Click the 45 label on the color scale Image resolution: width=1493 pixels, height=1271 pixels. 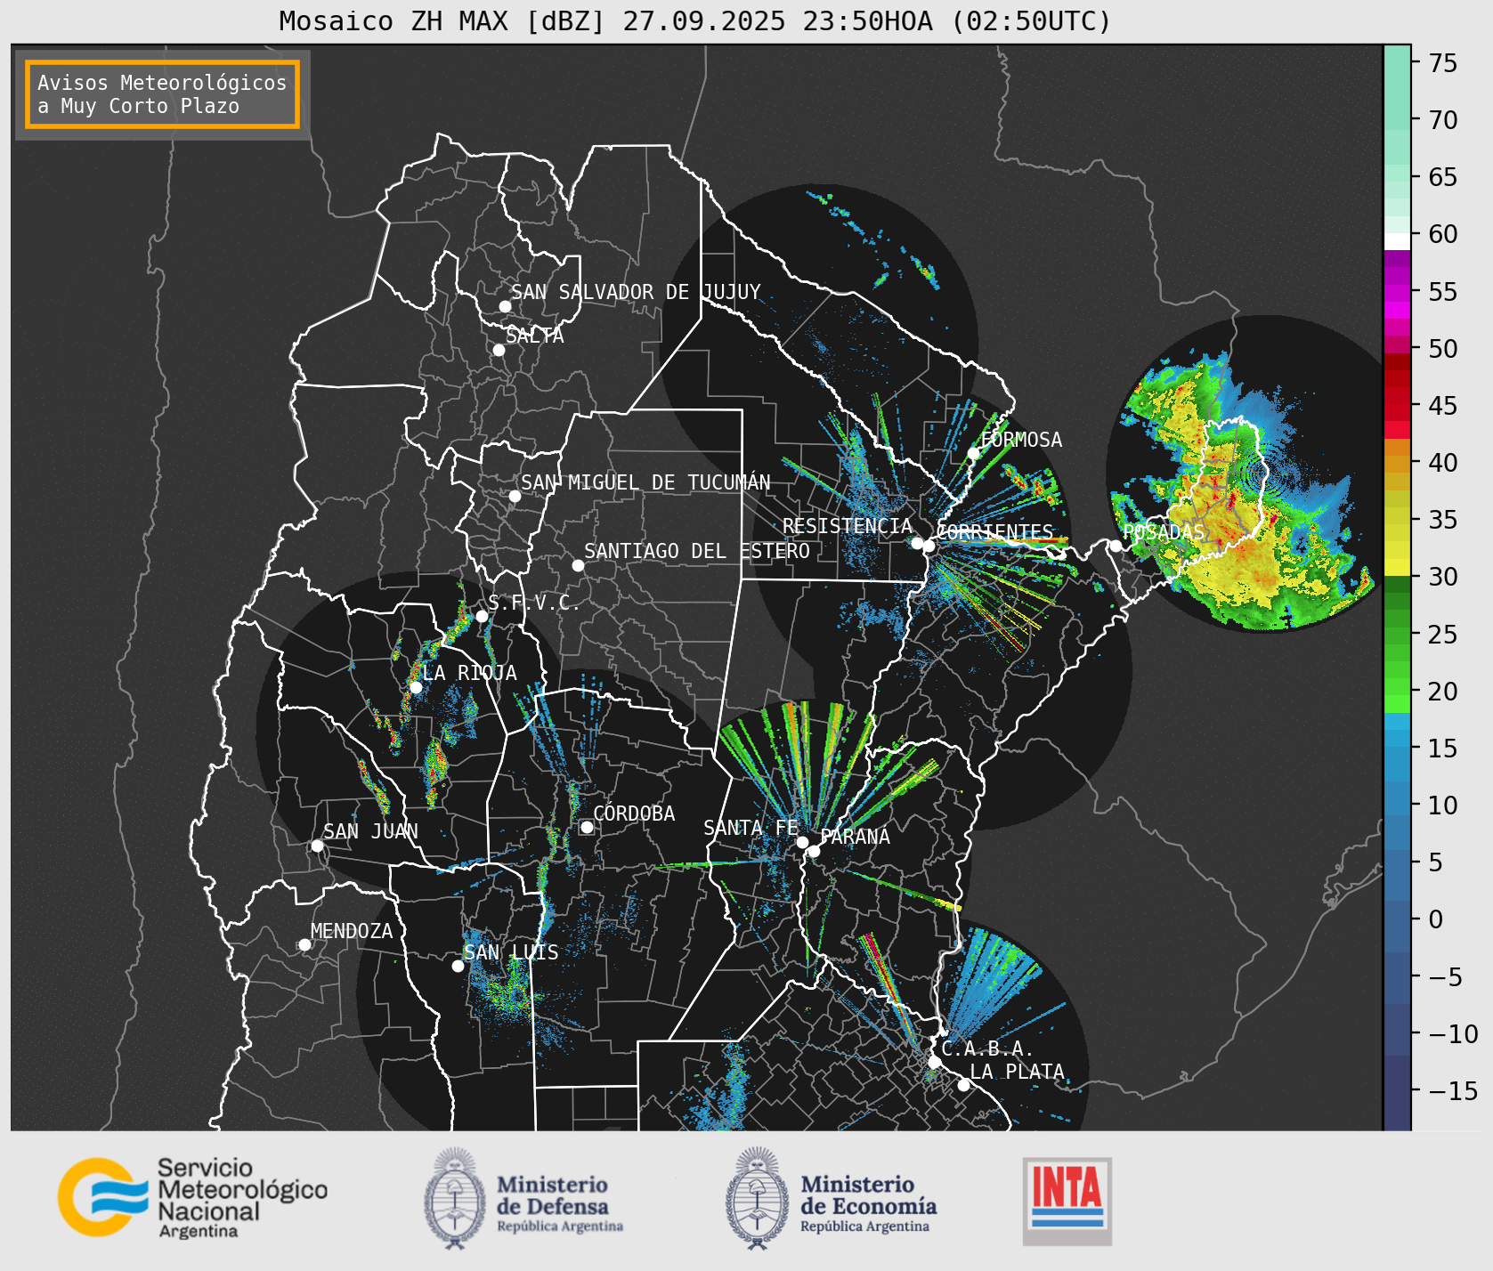(x=1443, y=406)
